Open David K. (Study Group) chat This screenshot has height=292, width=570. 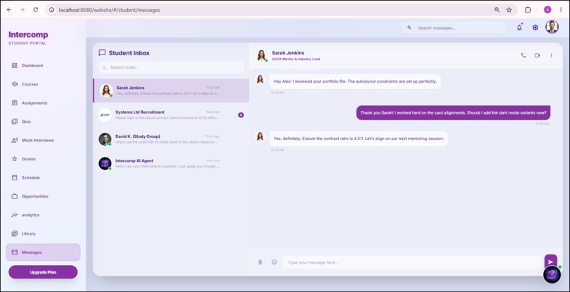point(171,139)
